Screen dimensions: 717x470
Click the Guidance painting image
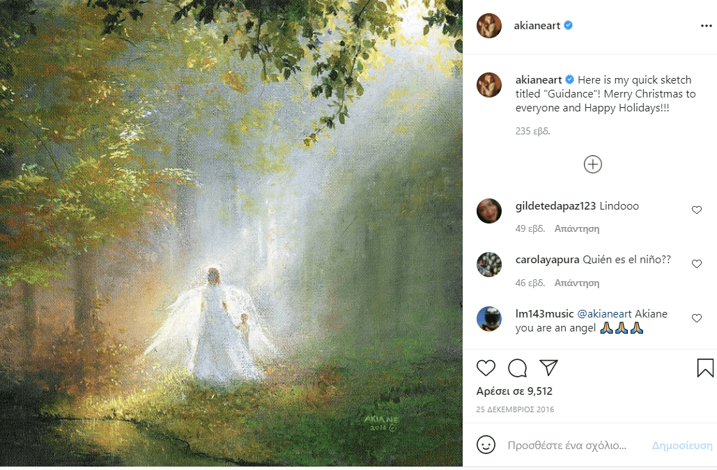[x=230, y=235]
